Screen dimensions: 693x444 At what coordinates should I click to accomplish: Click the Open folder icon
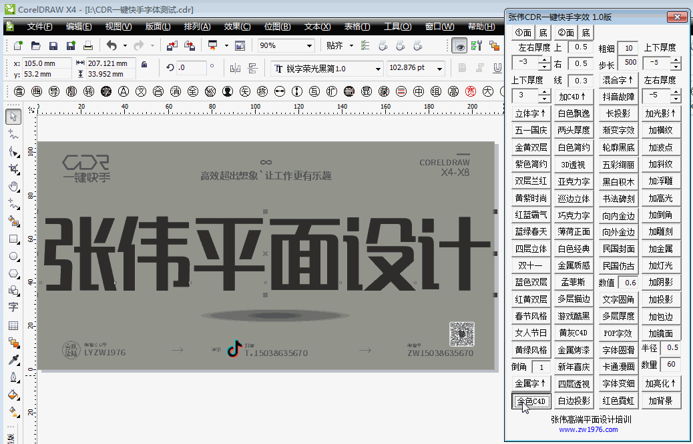click(35, 45)
